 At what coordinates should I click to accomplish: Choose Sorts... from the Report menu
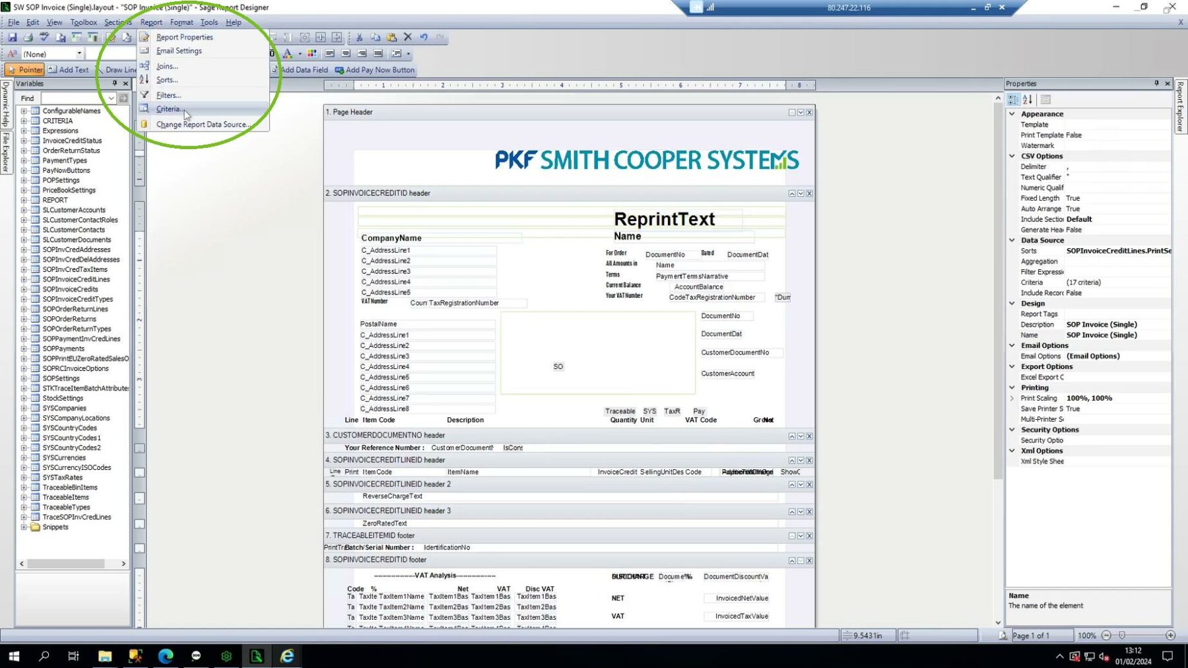pyautogui.click(x=203, y=80)
